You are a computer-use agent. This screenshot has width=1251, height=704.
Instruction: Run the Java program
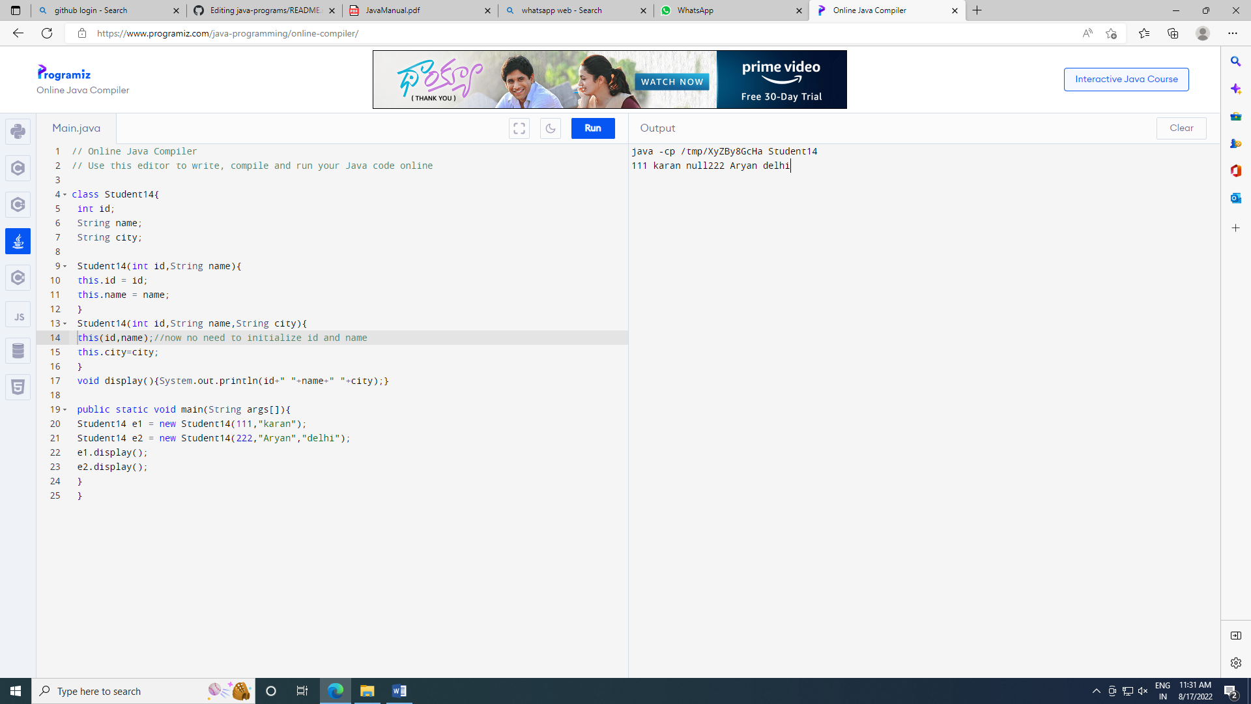[x=593, y=128]
